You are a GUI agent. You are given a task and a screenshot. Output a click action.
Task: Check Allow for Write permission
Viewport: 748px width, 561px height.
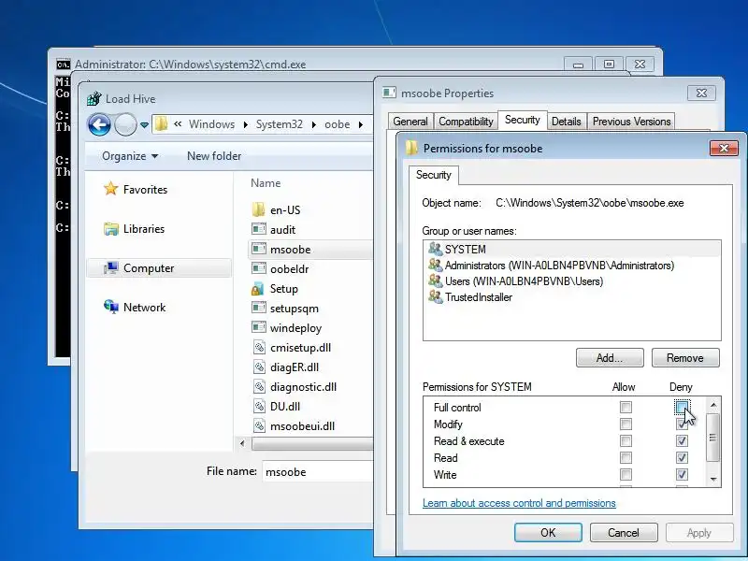tap(626, 475)
